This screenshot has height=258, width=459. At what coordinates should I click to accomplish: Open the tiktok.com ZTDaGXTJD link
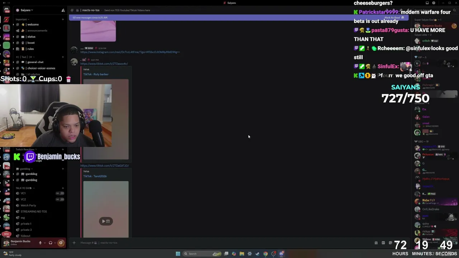(104, 166)
